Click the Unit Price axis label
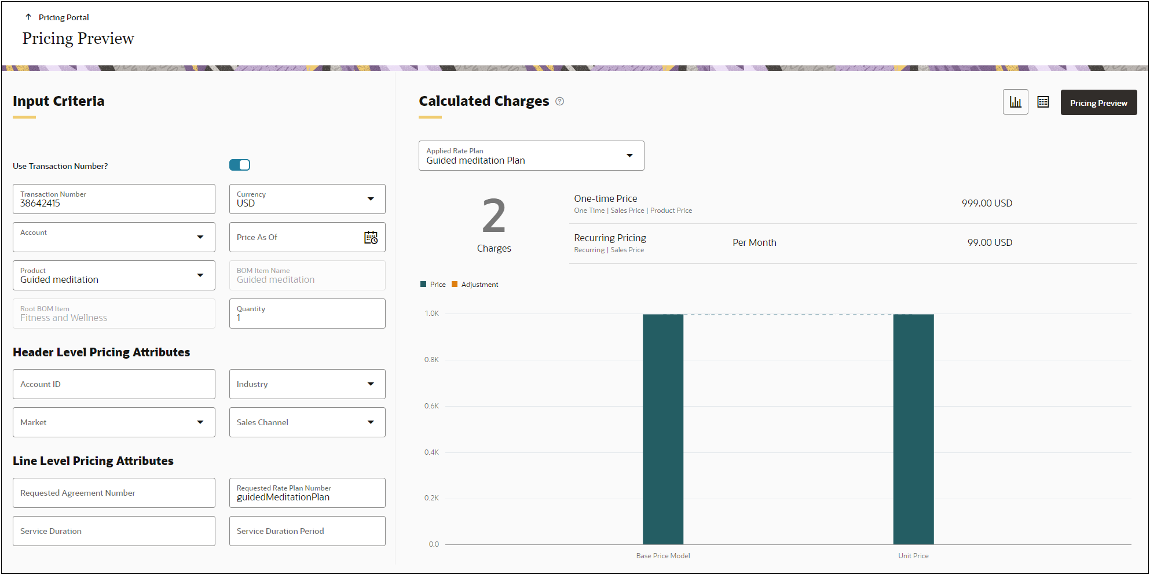1150x575 pixels. pos(913,555)
